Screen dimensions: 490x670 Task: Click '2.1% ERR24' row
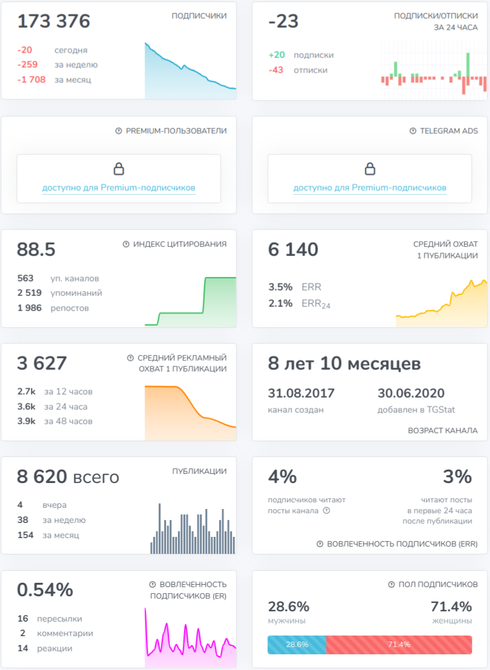(x=299, y=304)
